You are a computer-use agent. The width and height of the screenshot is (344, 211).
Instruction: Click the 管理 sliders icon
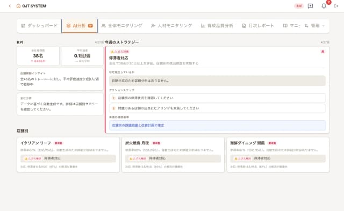tap(306, 26)
